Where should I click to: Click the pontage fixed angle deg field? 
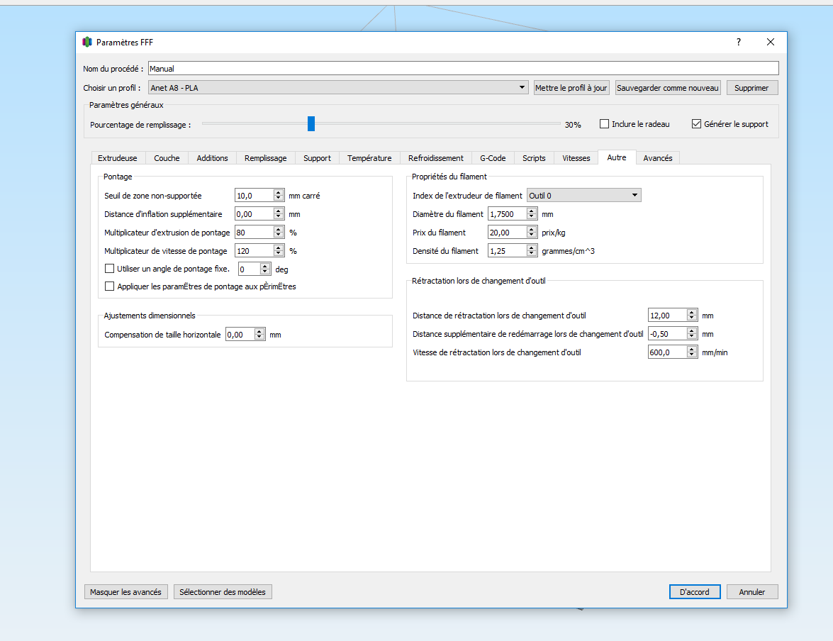(x=249, y=269)
